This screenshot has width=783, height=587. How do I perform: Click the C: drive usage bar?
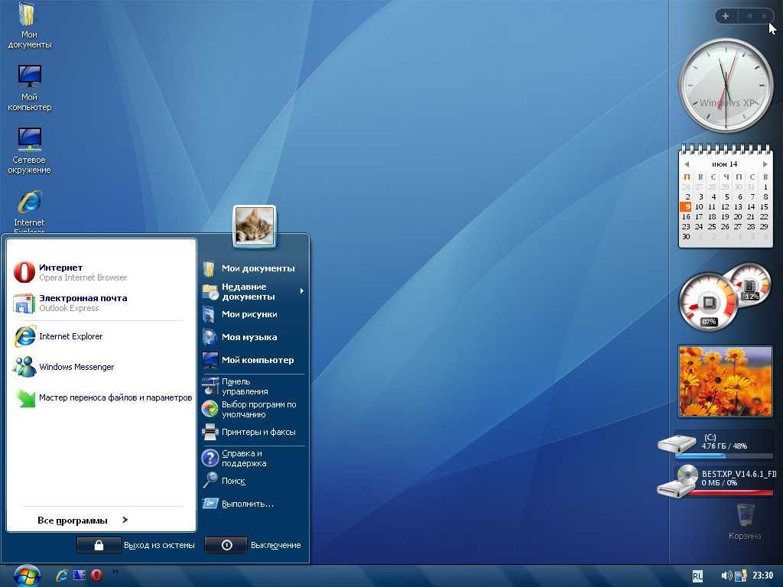(x=723, y=456)
